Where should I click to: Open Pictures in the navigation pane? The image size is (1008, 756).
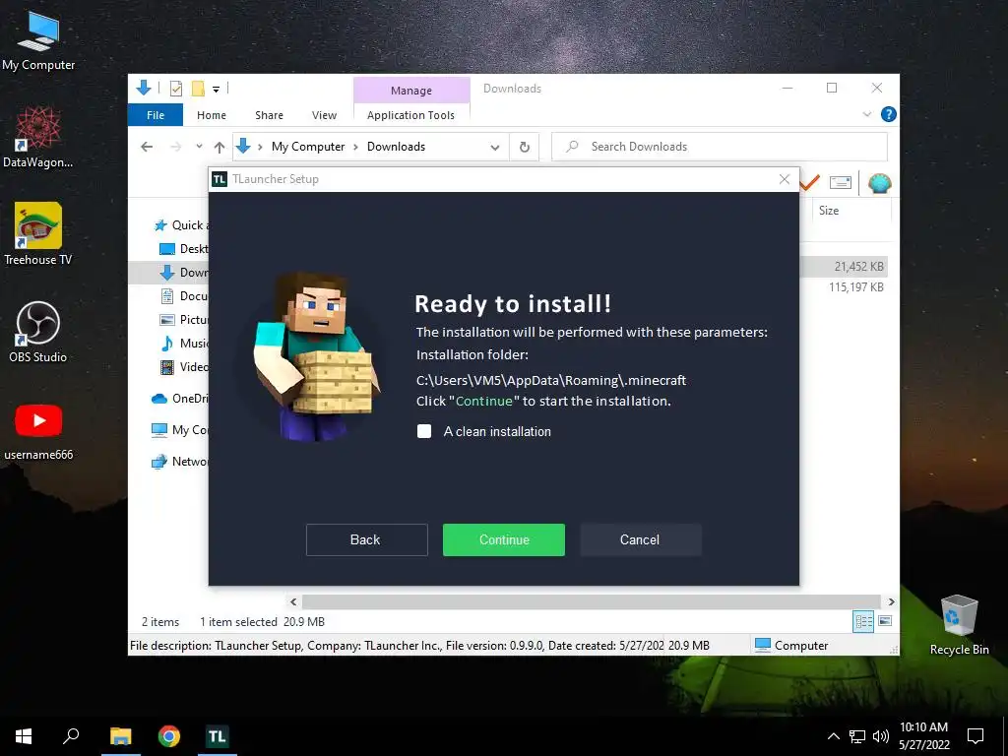tap(184, 320)
